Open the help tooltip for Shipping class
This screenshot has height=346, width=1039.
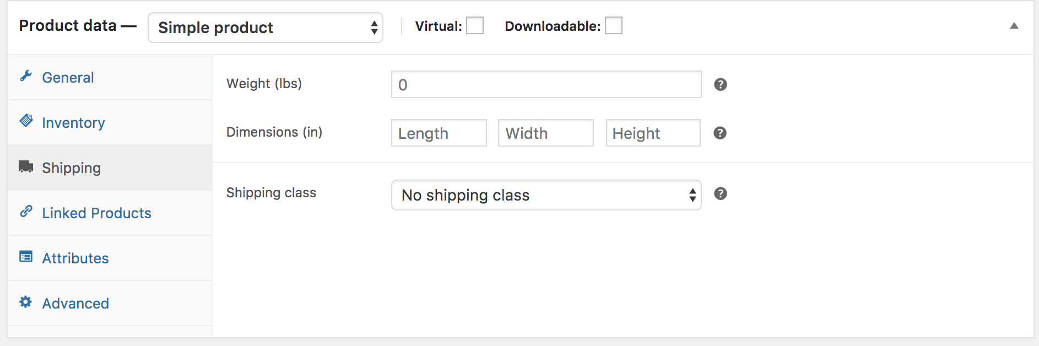720,194
